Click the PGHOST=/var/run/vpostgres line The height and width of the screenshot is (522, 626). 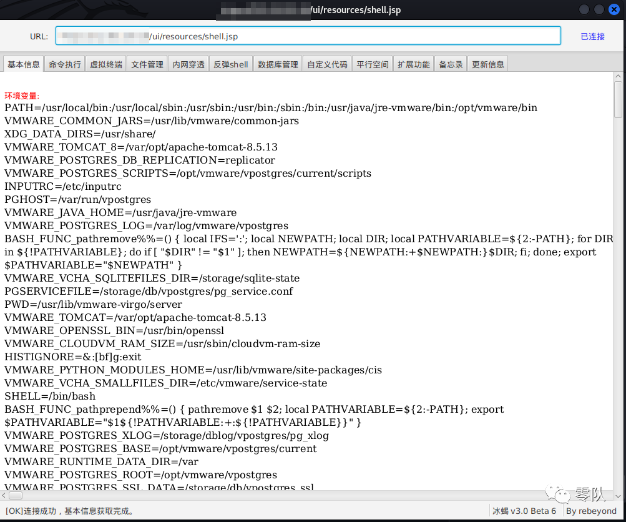[x=77, y=200]
